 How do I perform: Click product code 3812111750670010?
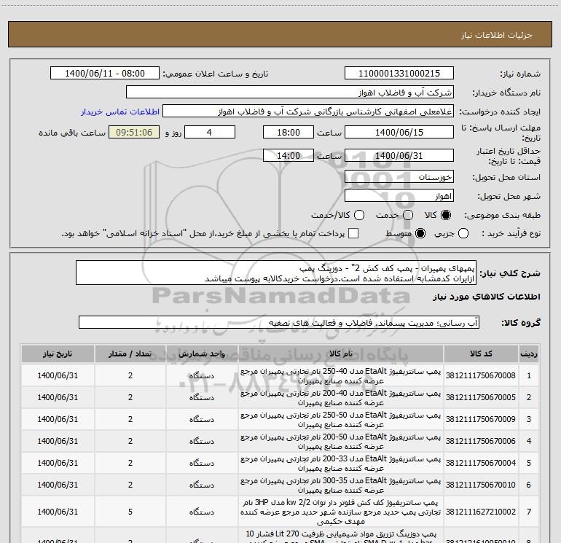pyautogui.click(x=481, y=485)
